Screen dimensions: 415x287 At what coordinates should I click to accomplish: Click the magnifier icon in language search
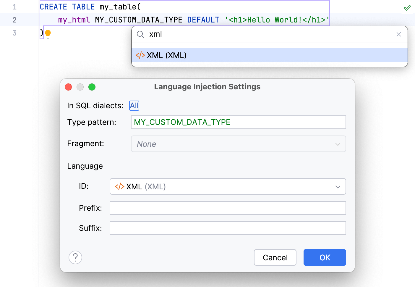coord(140,34)
